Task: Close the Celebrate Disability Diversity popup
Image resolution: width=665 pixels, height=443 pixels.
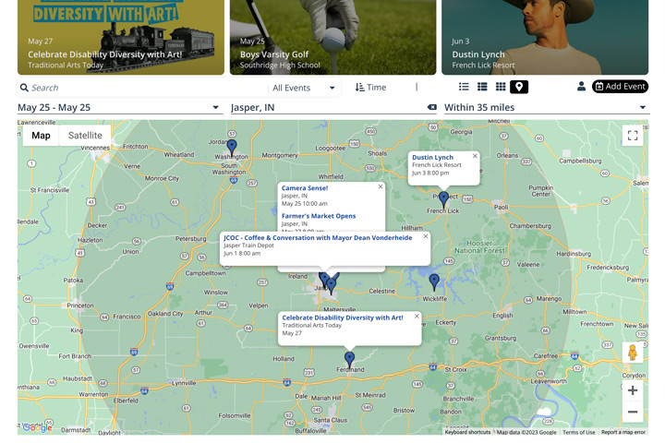Action: pos(417,317)
